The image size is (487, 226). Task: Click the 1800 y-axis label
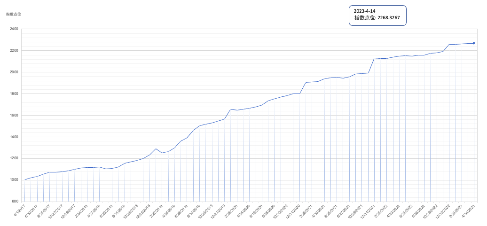click(15, 94)
